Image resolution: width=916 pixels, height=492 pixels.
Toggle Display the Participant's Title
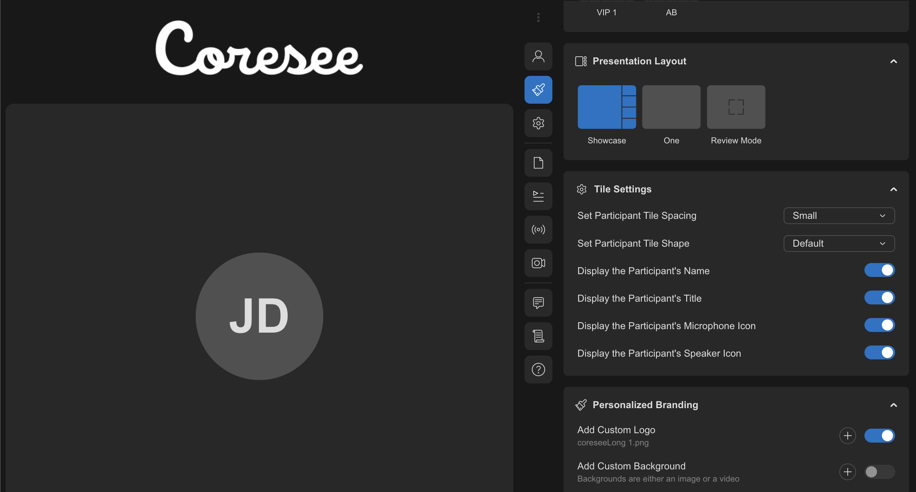[879, 298]
